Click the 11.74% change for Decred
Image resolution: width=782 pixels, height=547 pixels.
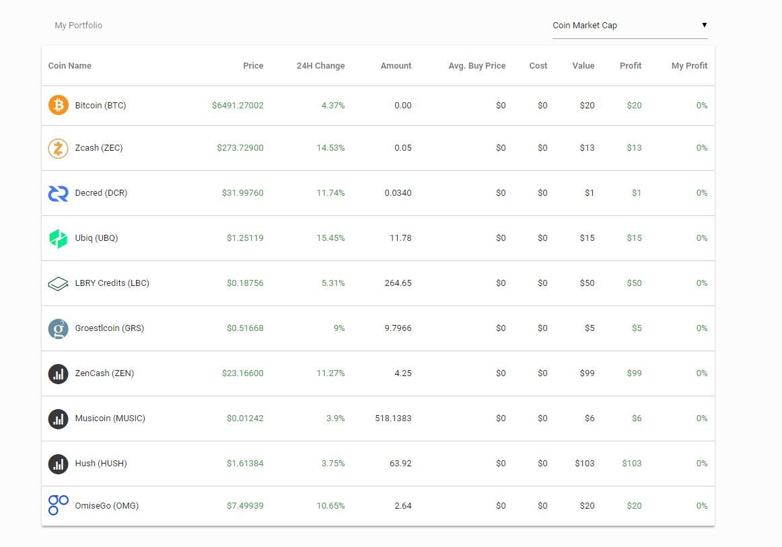[330, 193]
